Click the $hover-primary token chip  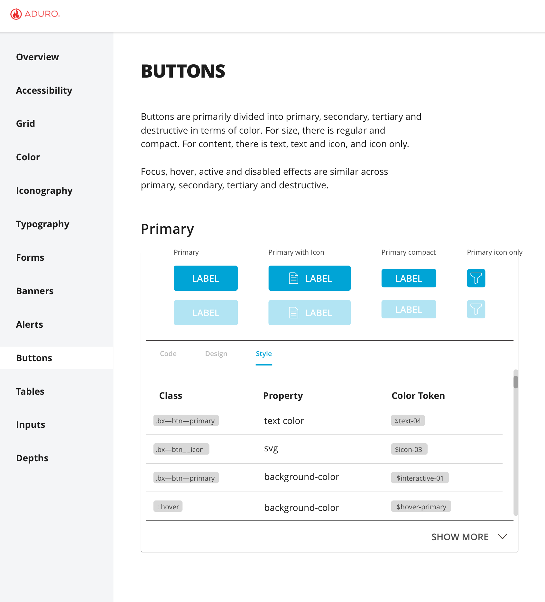(x=421, y=506)
